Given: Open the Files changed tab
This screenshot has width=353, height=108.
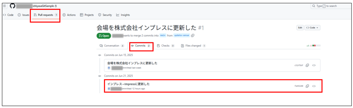Looking at the screenshot, I should pyautogui.click(x=193, y=46).
